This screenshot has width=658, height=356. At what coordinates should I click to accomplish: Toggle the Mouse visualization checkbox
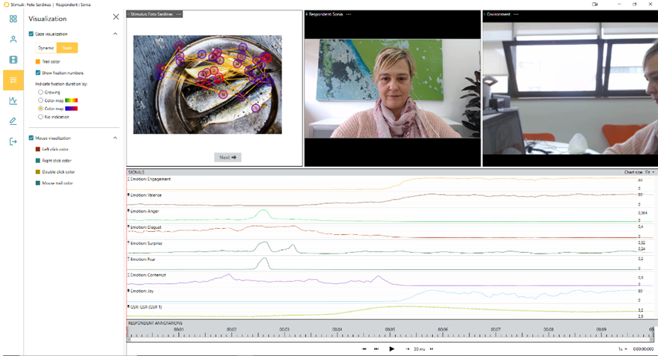31,138
